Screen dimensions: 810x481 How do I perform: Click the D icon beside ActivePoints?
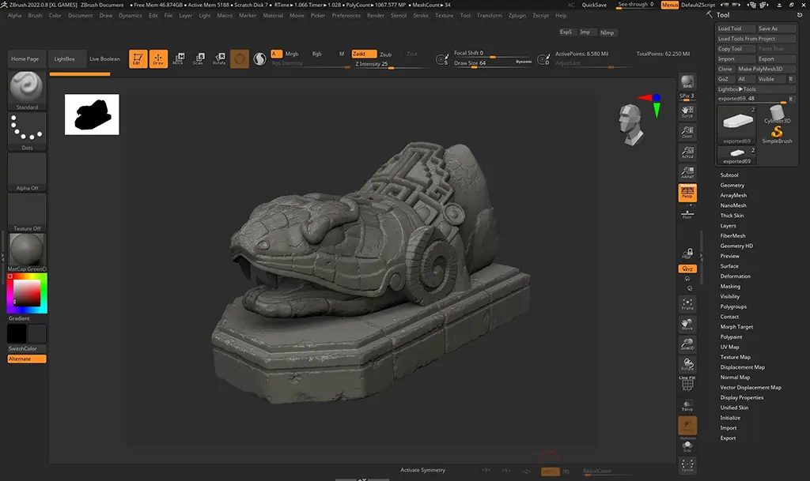[543, 60]
